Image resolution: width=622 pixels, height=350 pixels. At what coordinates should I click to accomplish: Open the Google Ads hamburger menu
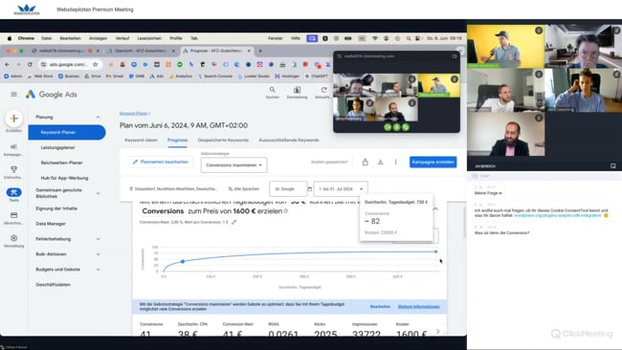[x=14, y=95]
